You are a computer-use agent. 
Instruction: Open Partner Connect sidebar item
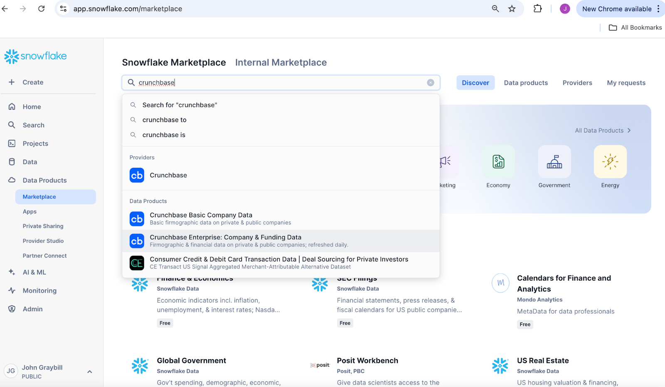pyautogui.click(x=44, y=256)
